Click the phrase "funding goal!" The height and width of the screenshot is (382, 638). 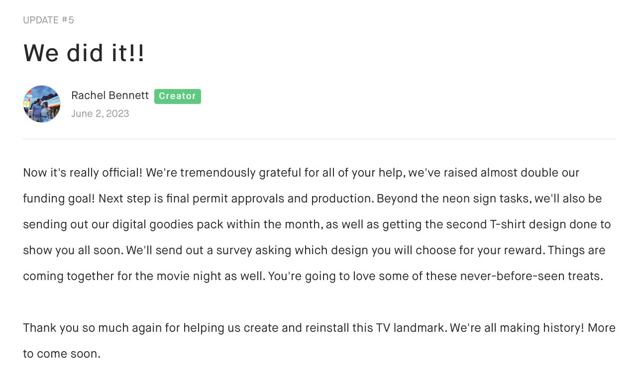(x=59, y=199)
